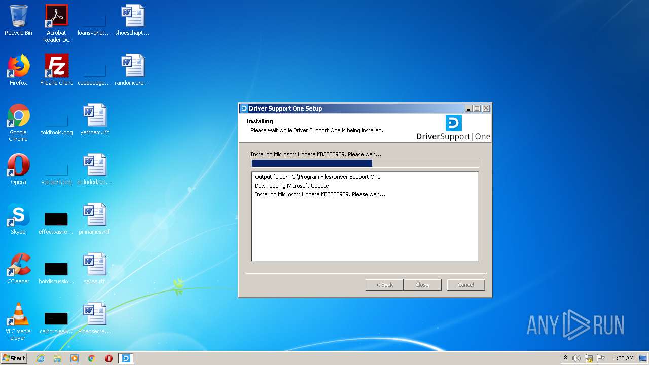Show hidden system tray icons
Screen dimensions: 649x365
click(565, 358)
